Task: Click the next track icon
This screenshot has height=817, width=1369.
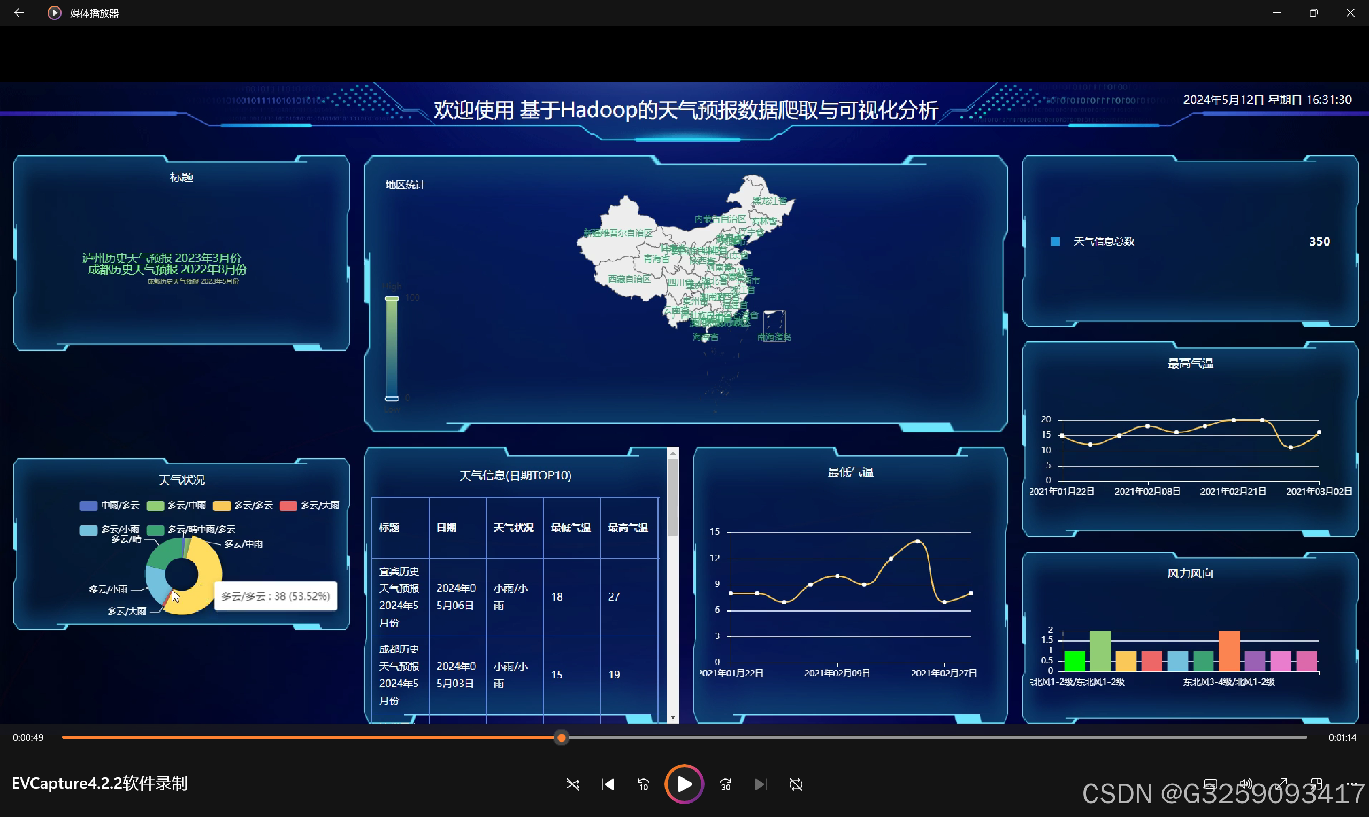Action: (x=760, y=784)
